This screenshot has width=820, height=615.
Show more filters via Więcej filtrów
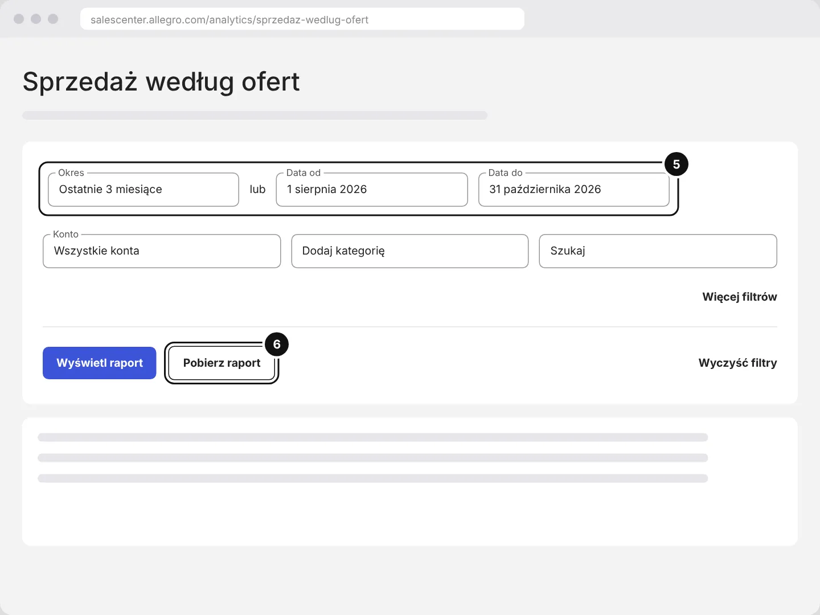[740, 297]
